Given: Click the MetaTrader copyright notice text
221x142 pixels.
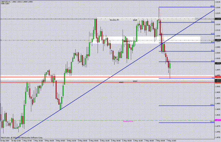Looking at the screenshot, I should [x=22, y=138].
